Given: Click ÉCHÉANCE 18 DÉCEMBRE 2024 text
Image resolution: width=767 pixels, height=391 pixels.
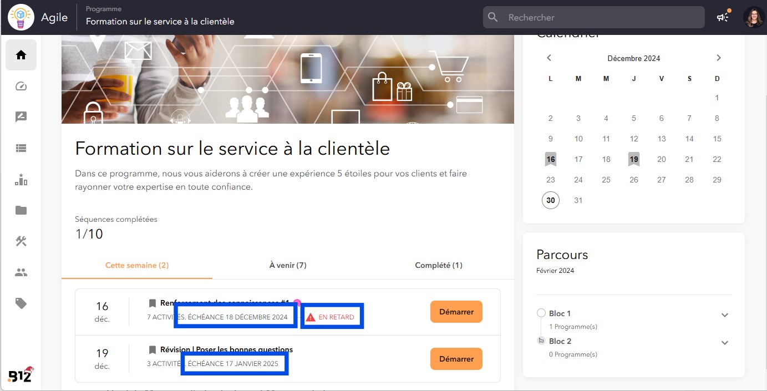Looking at the screenshot, I should coord(237,317).
